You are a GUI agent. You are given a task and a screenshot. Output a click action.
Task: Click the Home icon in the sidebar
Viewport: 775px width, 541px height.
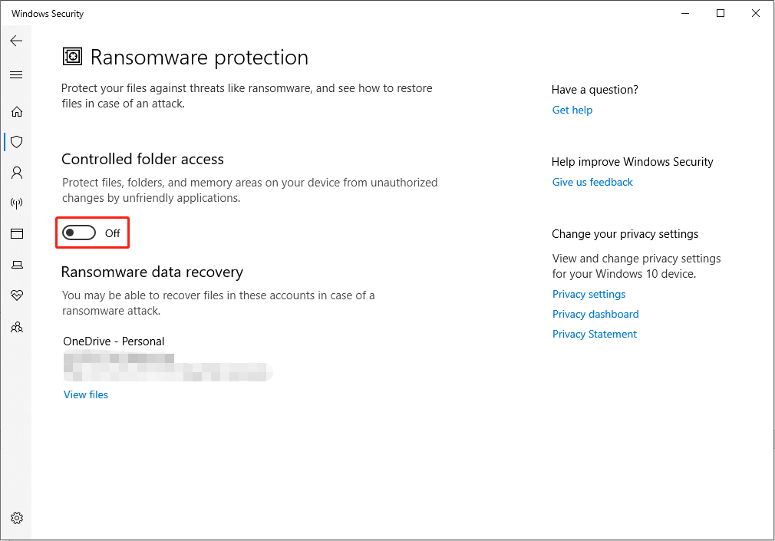(x=17, y=111)
